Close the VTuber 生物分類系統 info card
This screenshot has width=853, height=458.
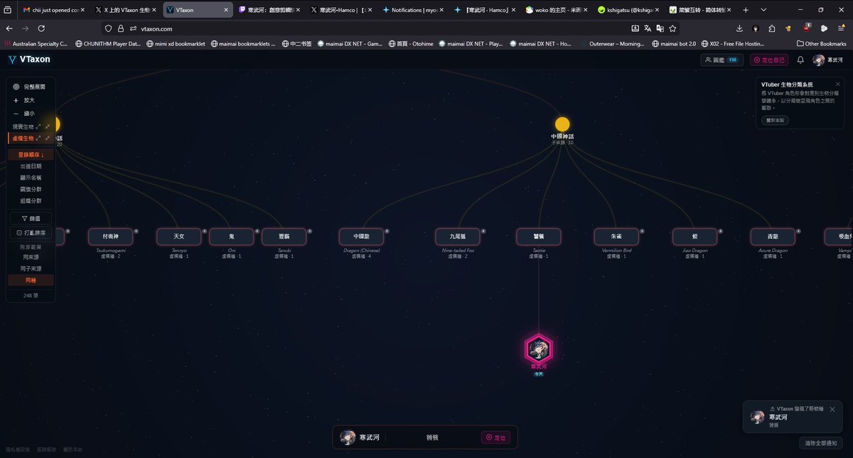pyautogui.click(x=837, y=84)
